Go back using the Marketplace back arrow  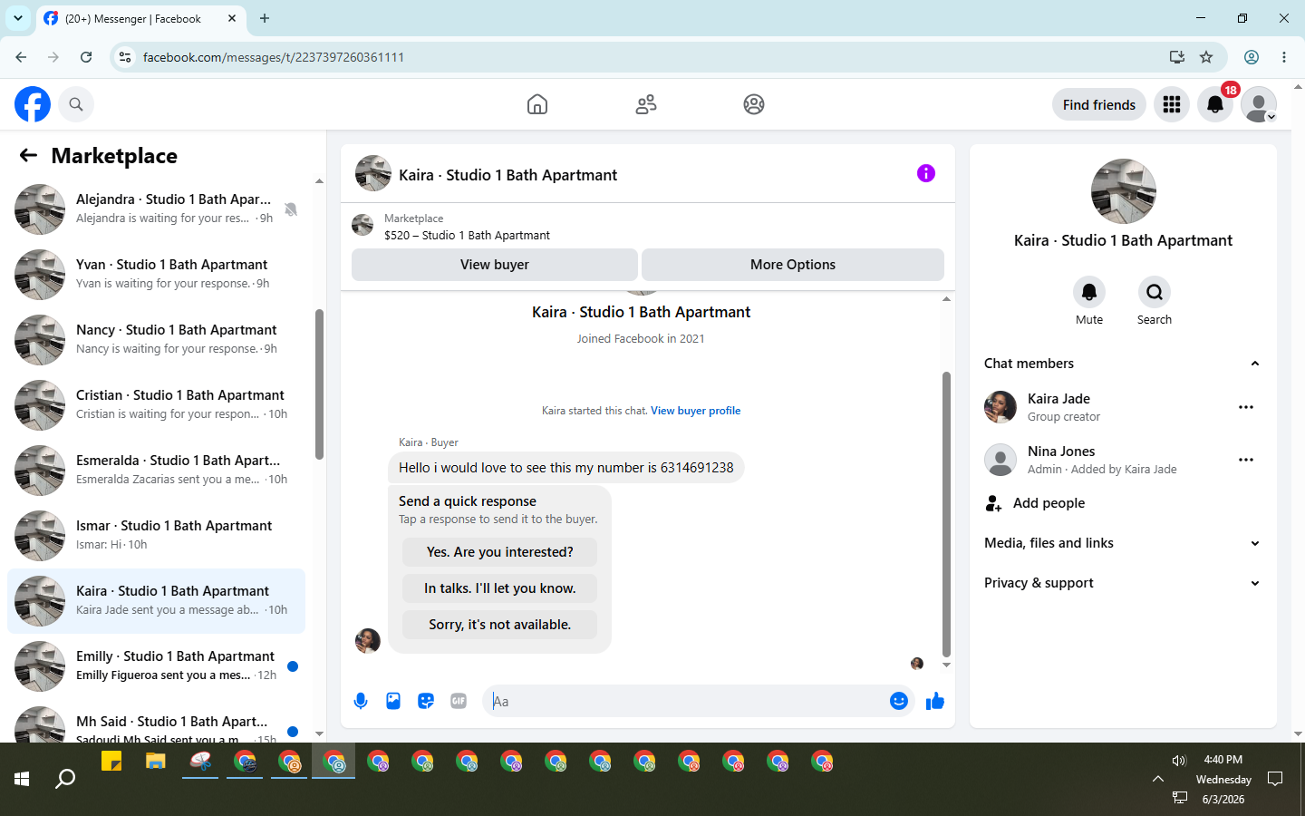tap(28, 155)
